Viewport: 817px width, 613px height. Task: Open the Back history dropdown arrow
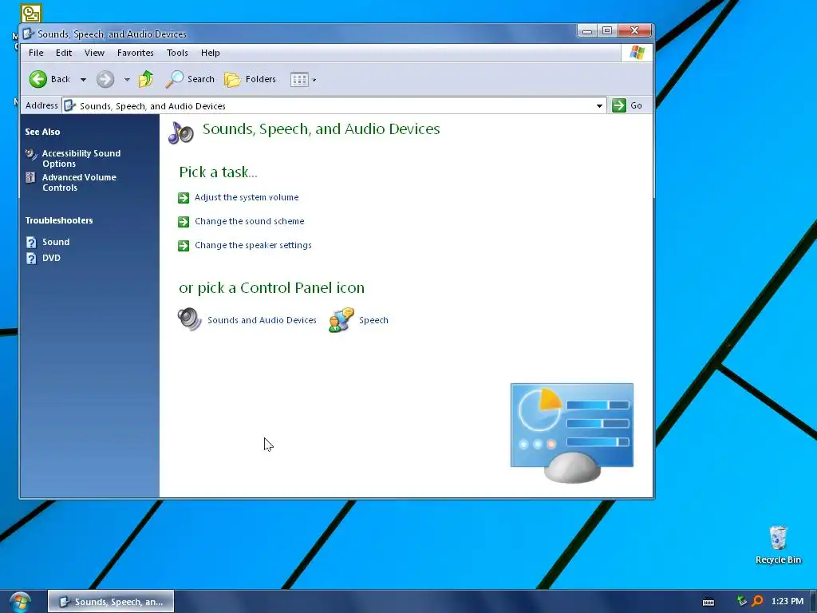point(83,80)
